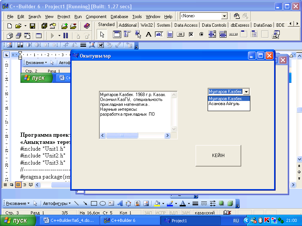Select the MainMenu component icon
The width and height of the screenshot is (302, 226).
(127, 34)
